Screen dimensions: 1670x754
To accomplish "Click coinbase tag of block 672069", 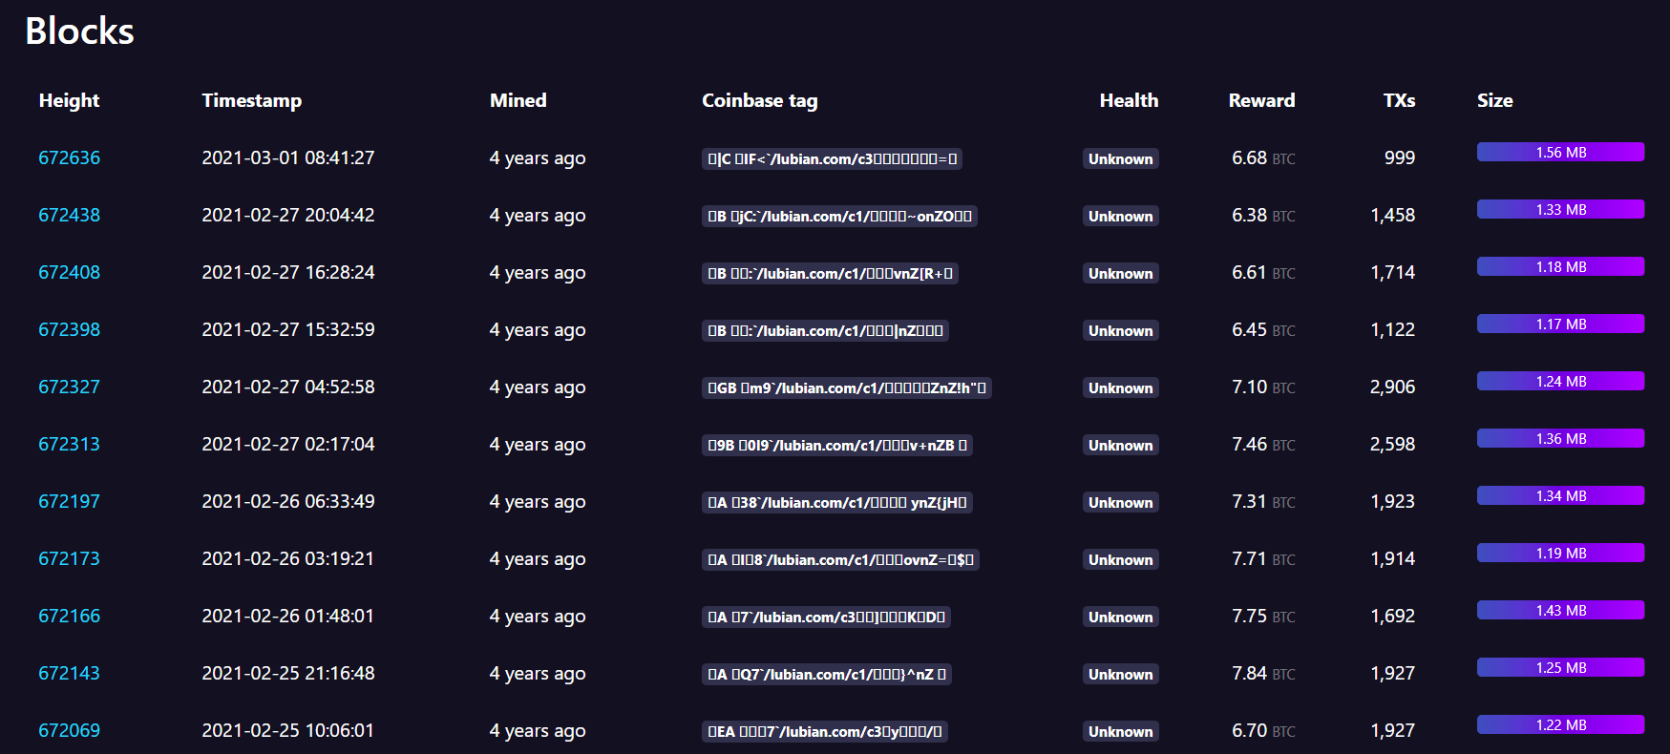I will 825,731.
